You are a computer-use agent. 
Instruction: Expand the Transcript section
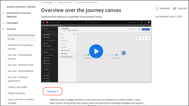[52, 91]
